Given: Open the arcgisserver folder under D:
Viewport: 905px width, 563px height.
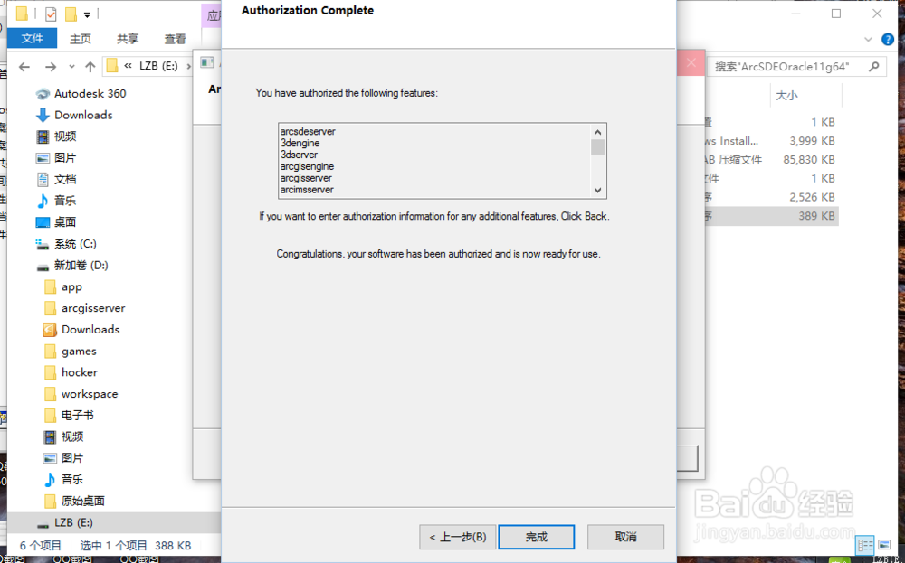Looking at the screenshot, I should [85, 308].
